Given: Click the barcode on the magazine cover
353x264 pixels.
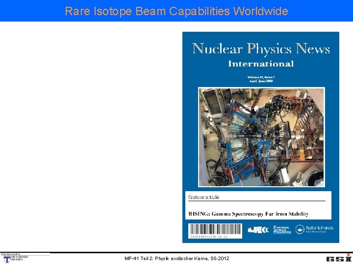Looking at the screenshot, I should (x=215, y=231).
